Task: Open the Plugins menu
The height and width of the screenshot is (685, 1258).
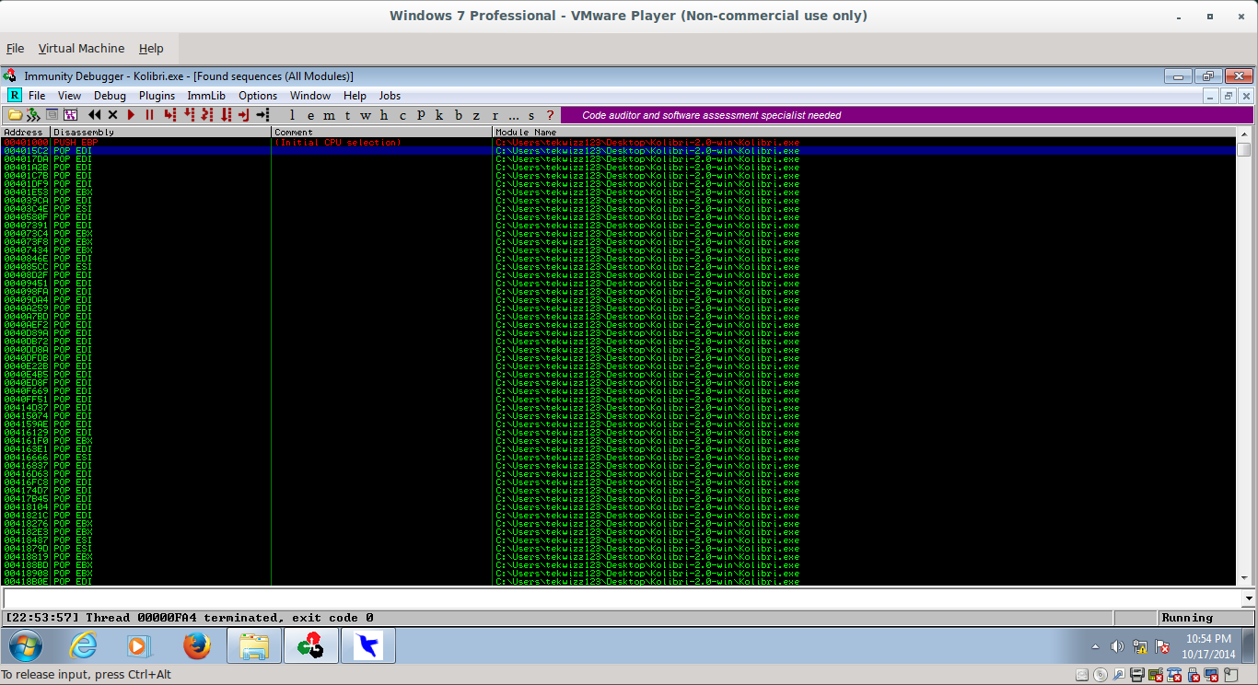Action: [x=157, y=96]
